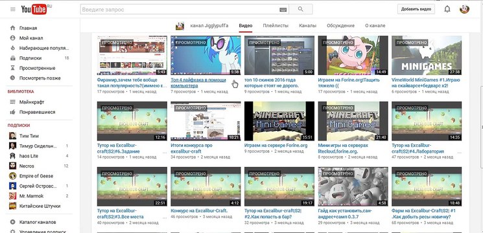483x233 pixels.
Task: Open title Мини игры на серверах litecloud
Action: click(x=343, y=148)
